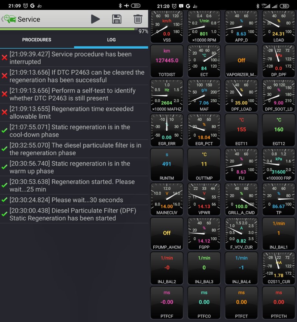The height and width of the screenshot is (322, 297).
Task: Select the TOTDIST odometer tile
Action: [167, 61]
